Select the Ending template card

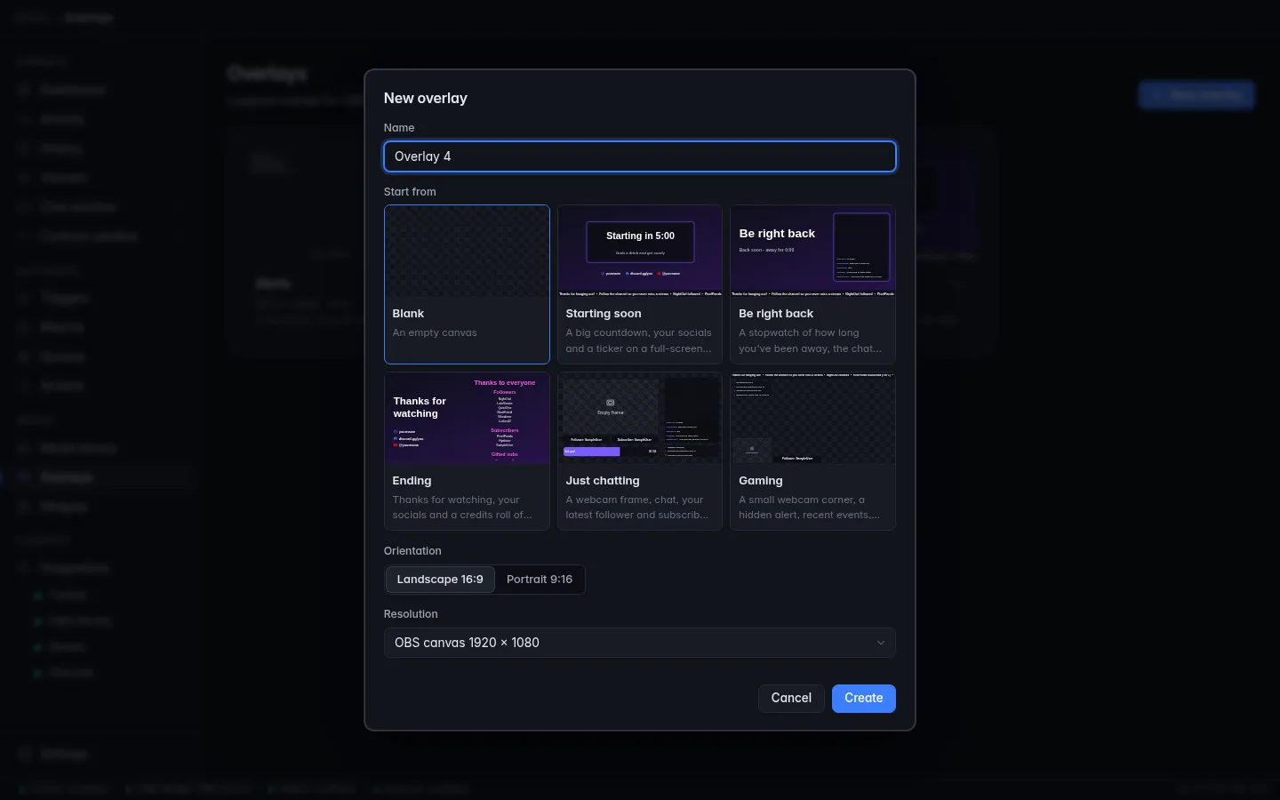pyautogui.click(x=467, y=452)
